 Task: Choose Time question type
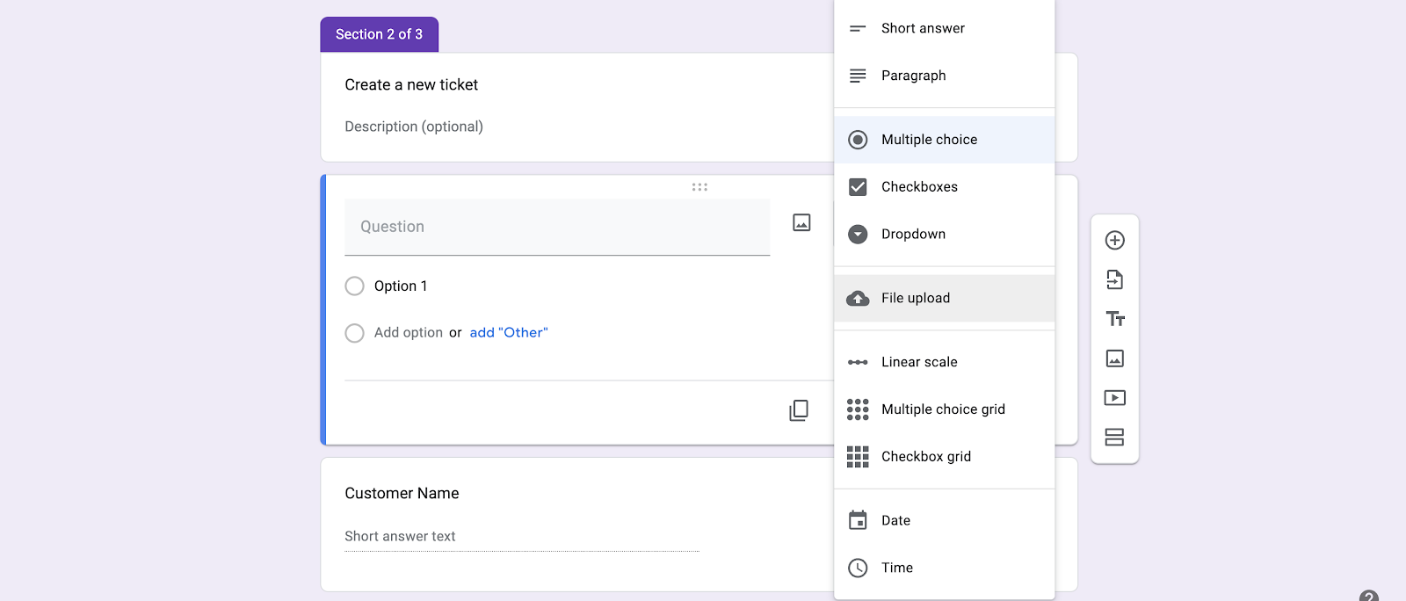(944, 568)
